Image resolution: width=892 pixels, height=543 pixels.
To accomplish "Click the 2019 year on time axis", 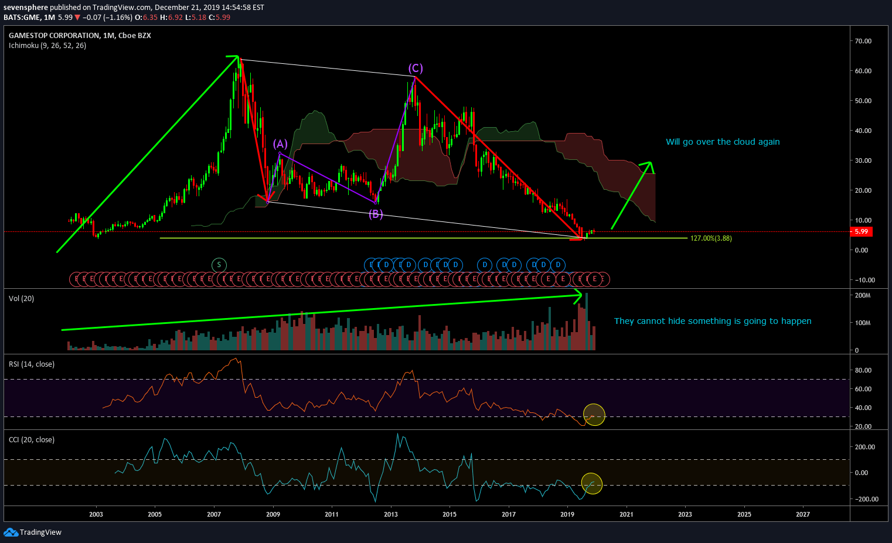I will click(x=567, y=515).
